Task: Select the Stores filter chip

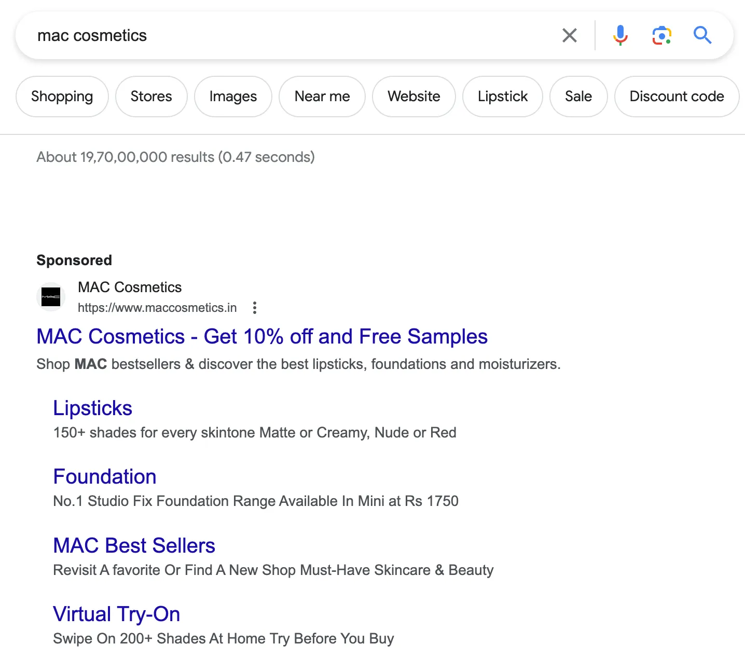Action: pyautogui.click(x=151, y=97)
